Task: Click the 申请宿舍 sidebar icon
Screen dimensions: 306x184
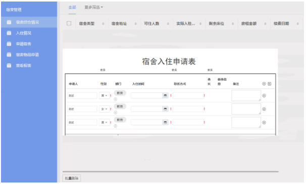Action: tap(9, 44)
